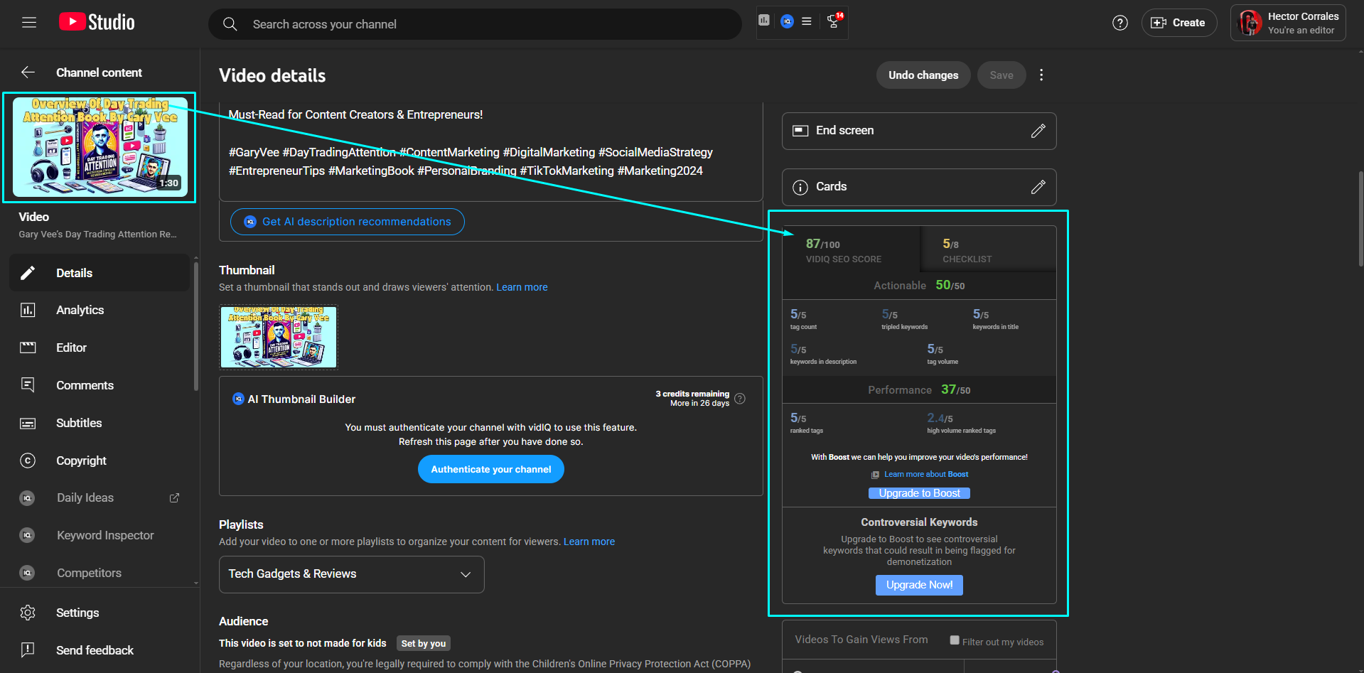Edit Cards with the pencil icon
Screen dimensions: 1364x673
pos(1038,187)
